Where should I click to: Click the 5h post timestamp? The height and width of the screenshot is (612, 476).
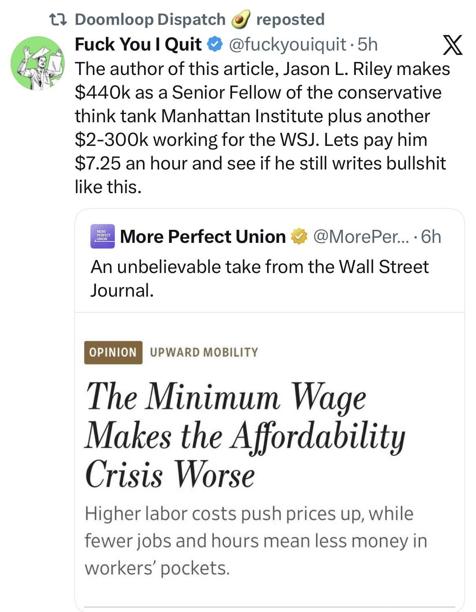[x=367, y=44]
